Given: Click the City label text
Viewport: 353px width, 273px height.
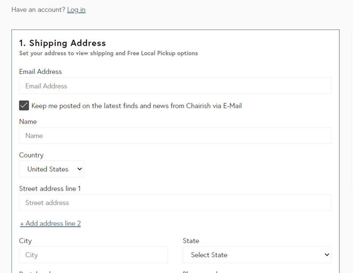Looking at the screenshot, I should coord(25,241).
